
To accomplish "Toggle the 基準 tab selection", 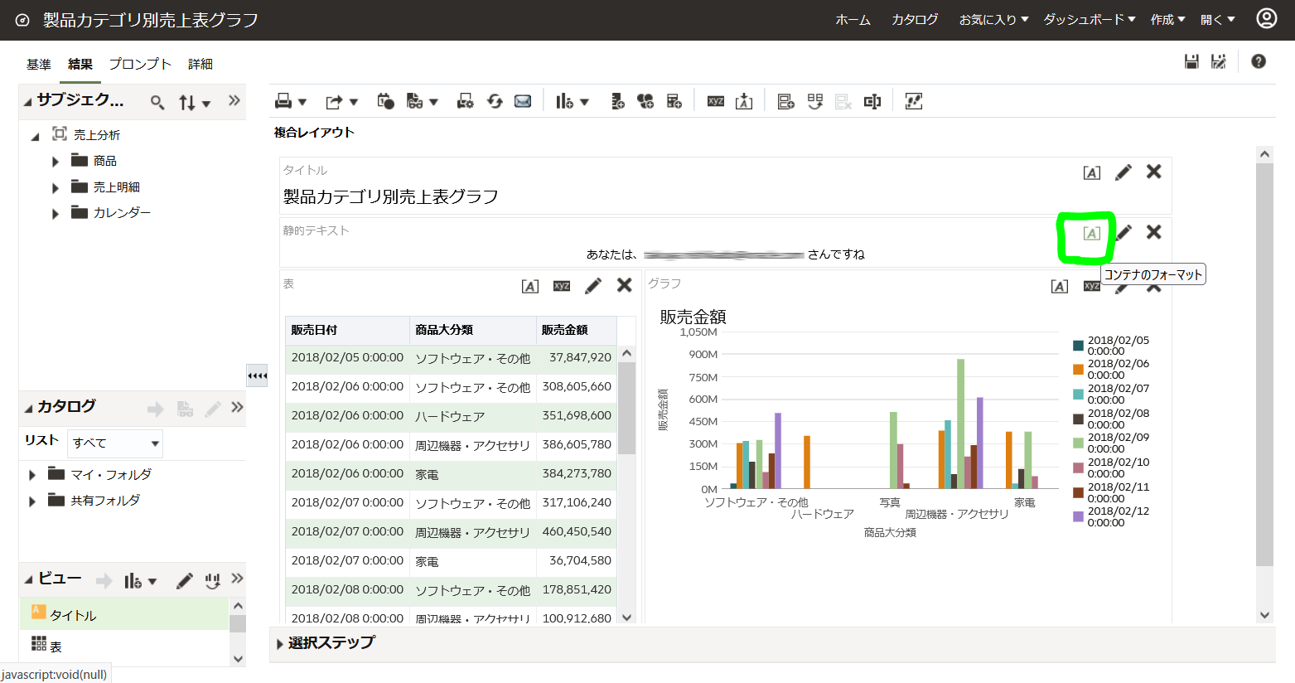I will (37, 63).
